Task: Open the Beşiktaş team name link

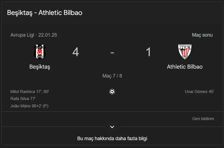Action: 40,67
